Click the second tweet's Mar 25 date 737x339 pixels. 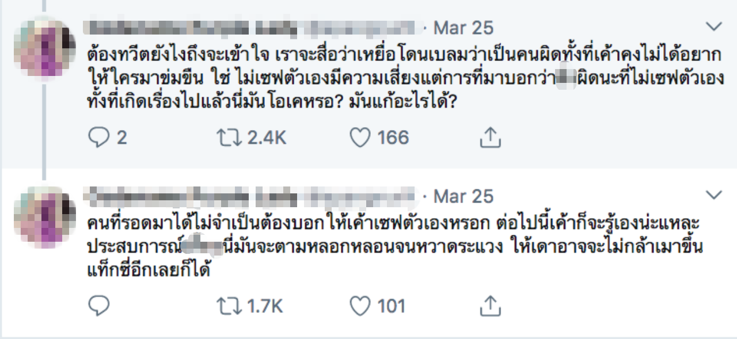coord(464,196)
